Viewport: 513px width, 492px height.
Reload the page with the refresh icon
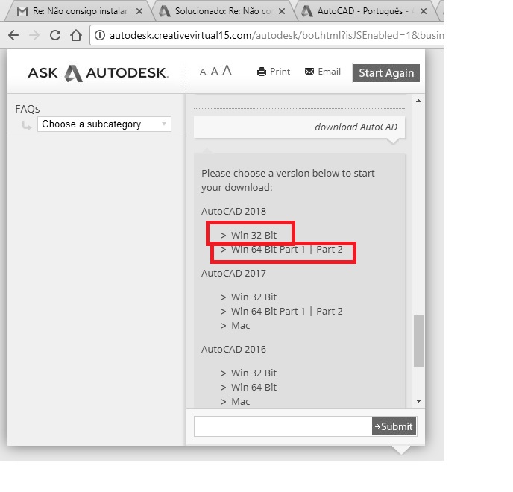(55, 35)
